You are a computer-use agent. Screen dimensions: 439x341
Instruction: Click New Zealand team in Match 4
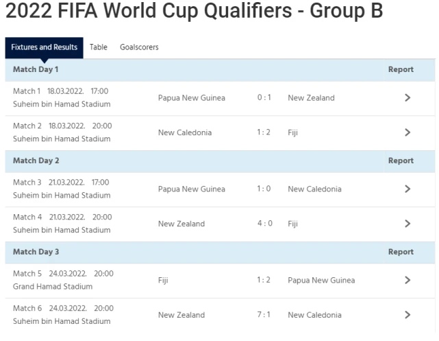181,224
